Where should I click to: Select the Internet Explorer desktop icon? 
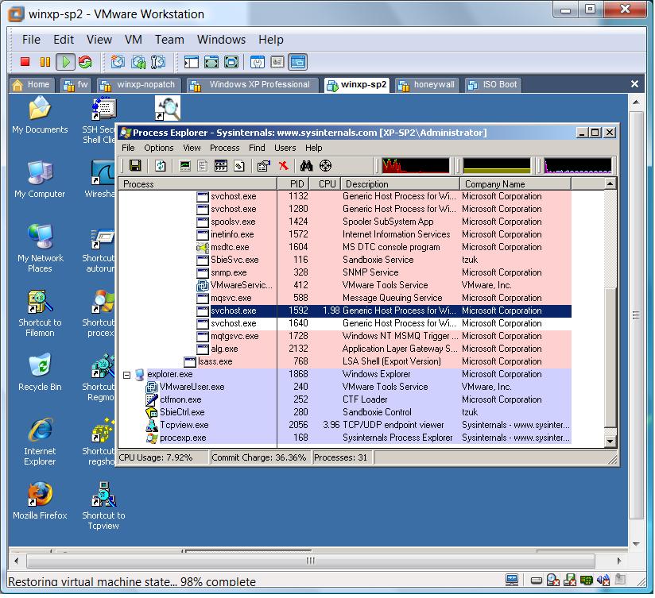(x=40, y=442)
